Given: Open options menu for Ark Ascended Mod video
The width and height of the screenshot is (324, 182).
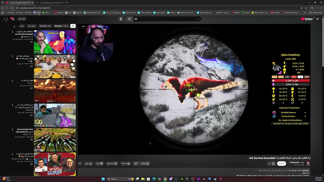Looking at the screenshot, I should 12,130.
